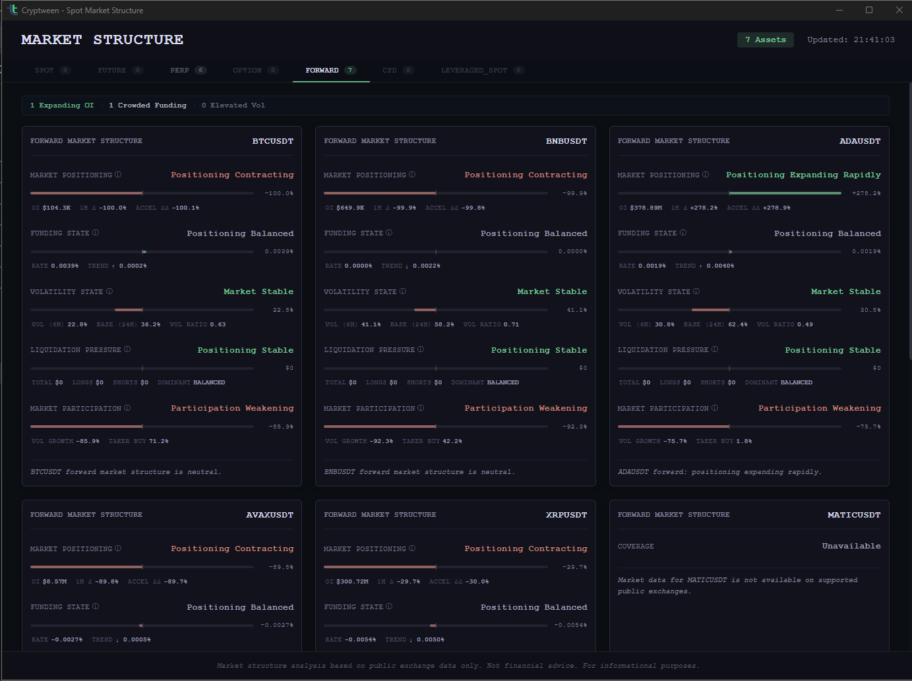Open AVAXUSDT Funding State info icon
Screen dimensions: 912x681
96,607
